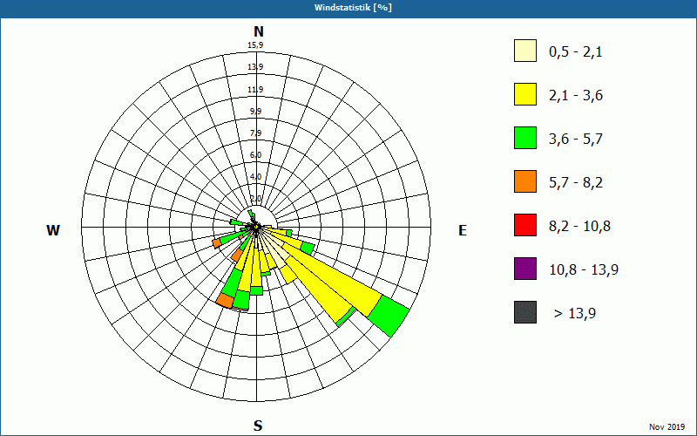Click the legend label "5,7 - 8,2"
The height and width of the screenshot is (436, 697).
(x=576, y=183)
